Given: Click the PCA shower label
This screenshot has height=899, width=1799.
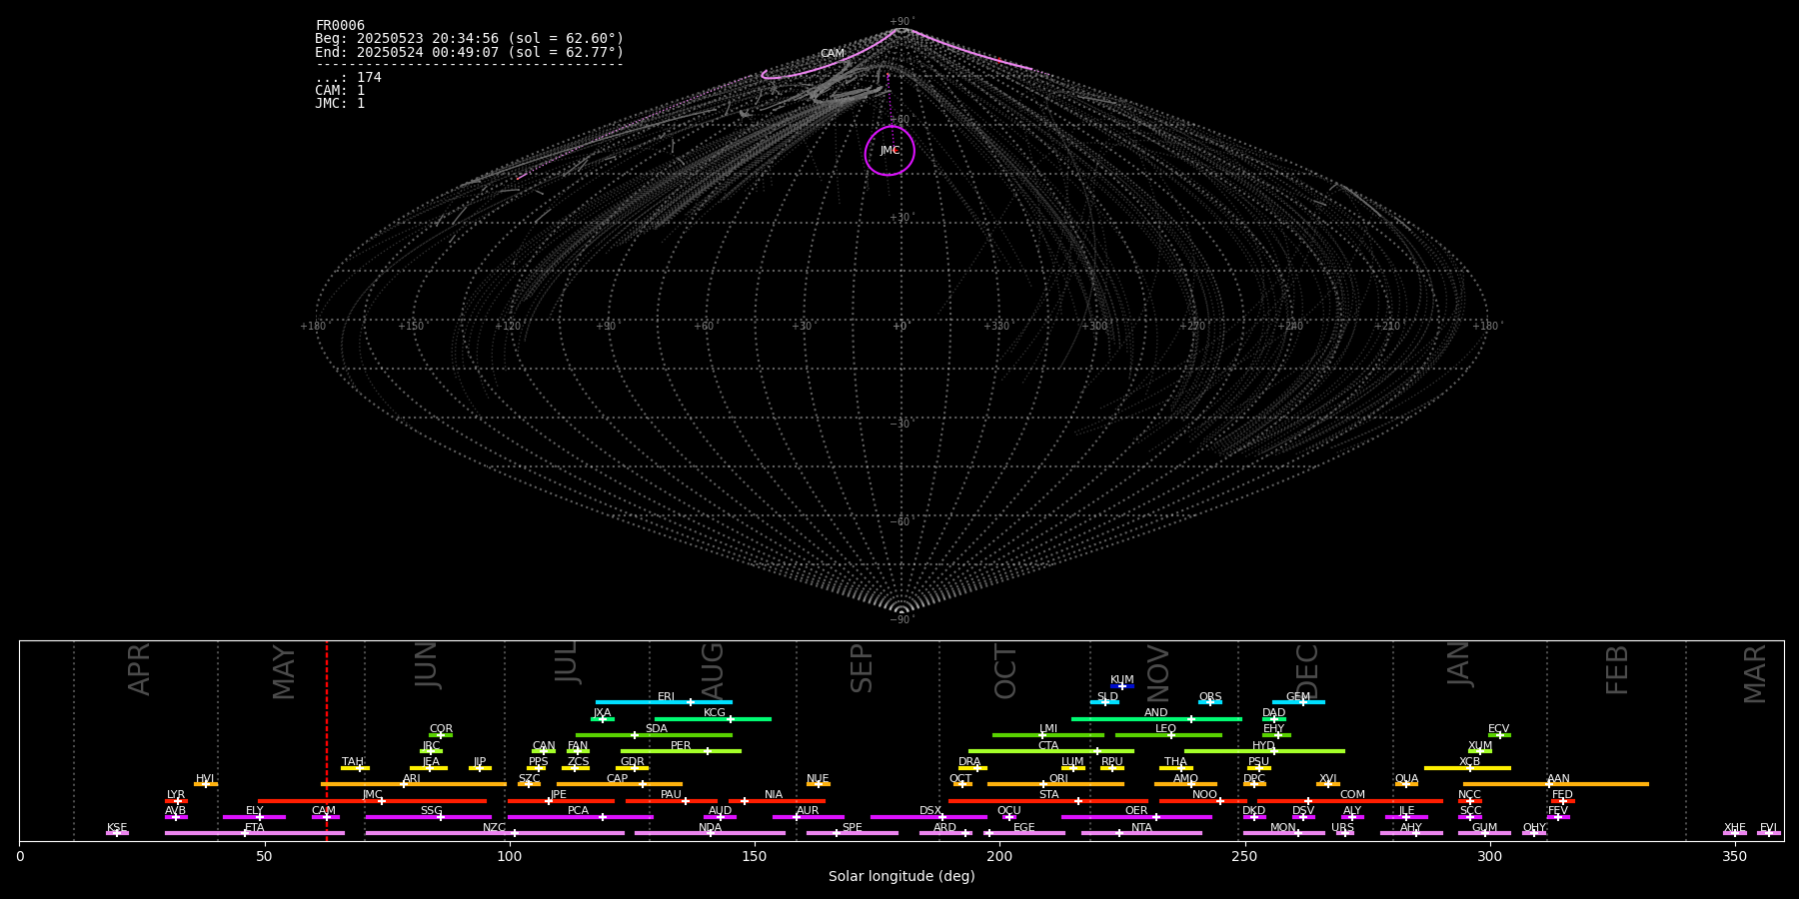Looking at the screenshot, I should pyautogui.click(x=579, y=811).
